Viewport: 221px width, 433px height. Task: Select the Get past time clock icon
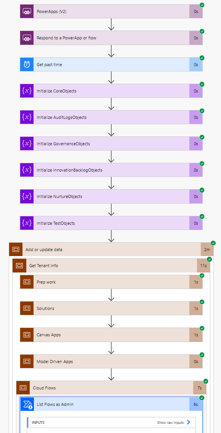pos(26,64)
